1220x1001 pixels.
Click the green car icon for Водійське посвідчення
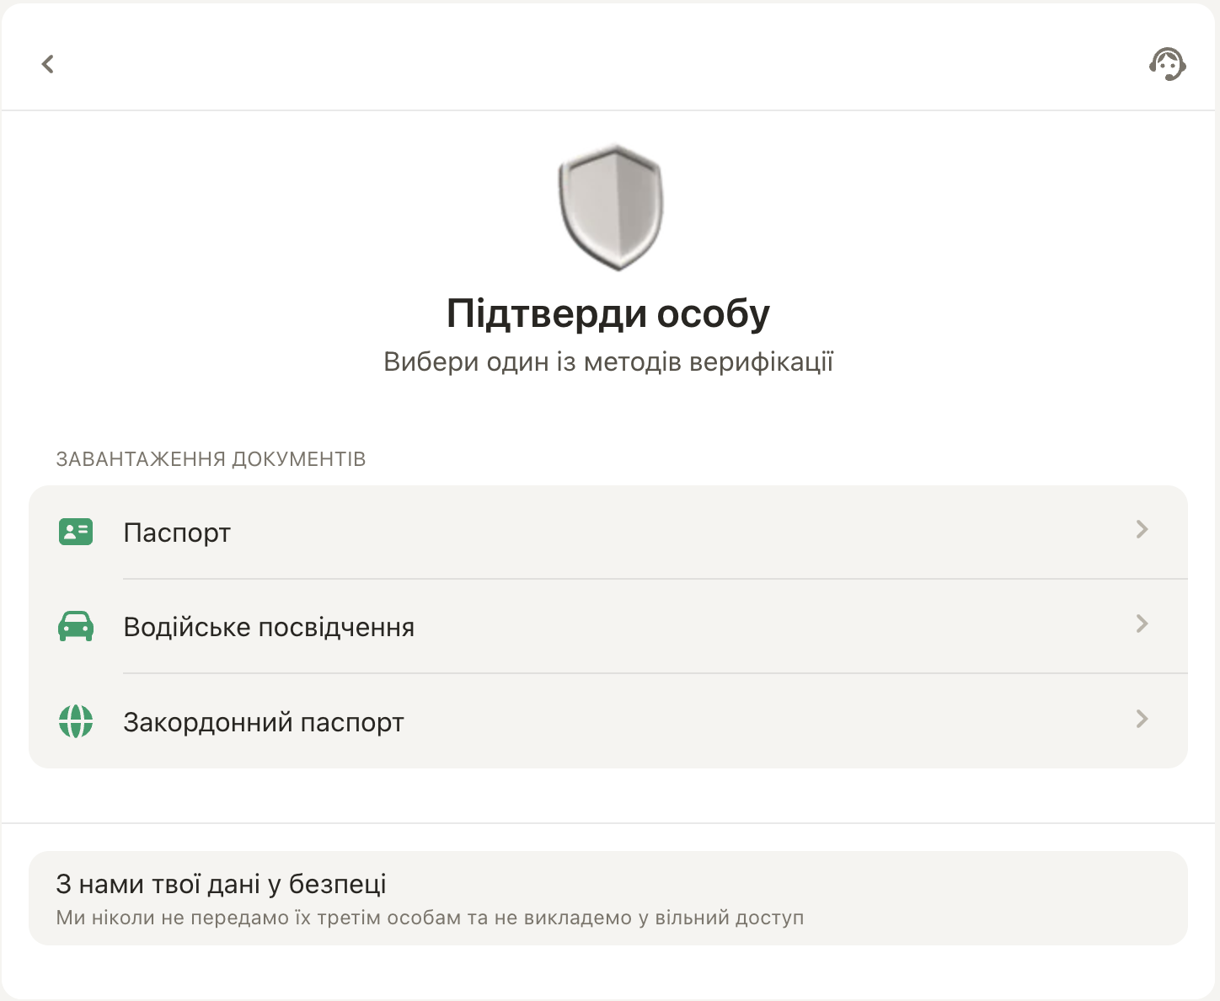click(76, 626)
